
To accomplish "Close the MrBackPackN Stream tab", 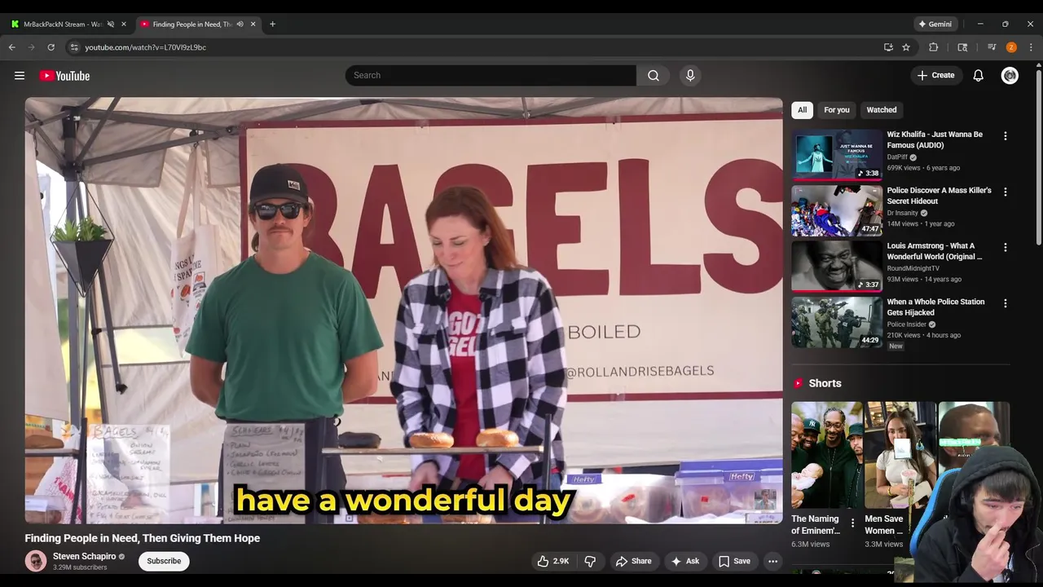I will click(124, 24).
